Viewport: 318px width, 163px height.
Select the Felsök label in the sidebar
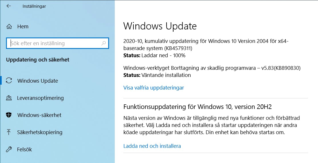[x=25, y=149]
